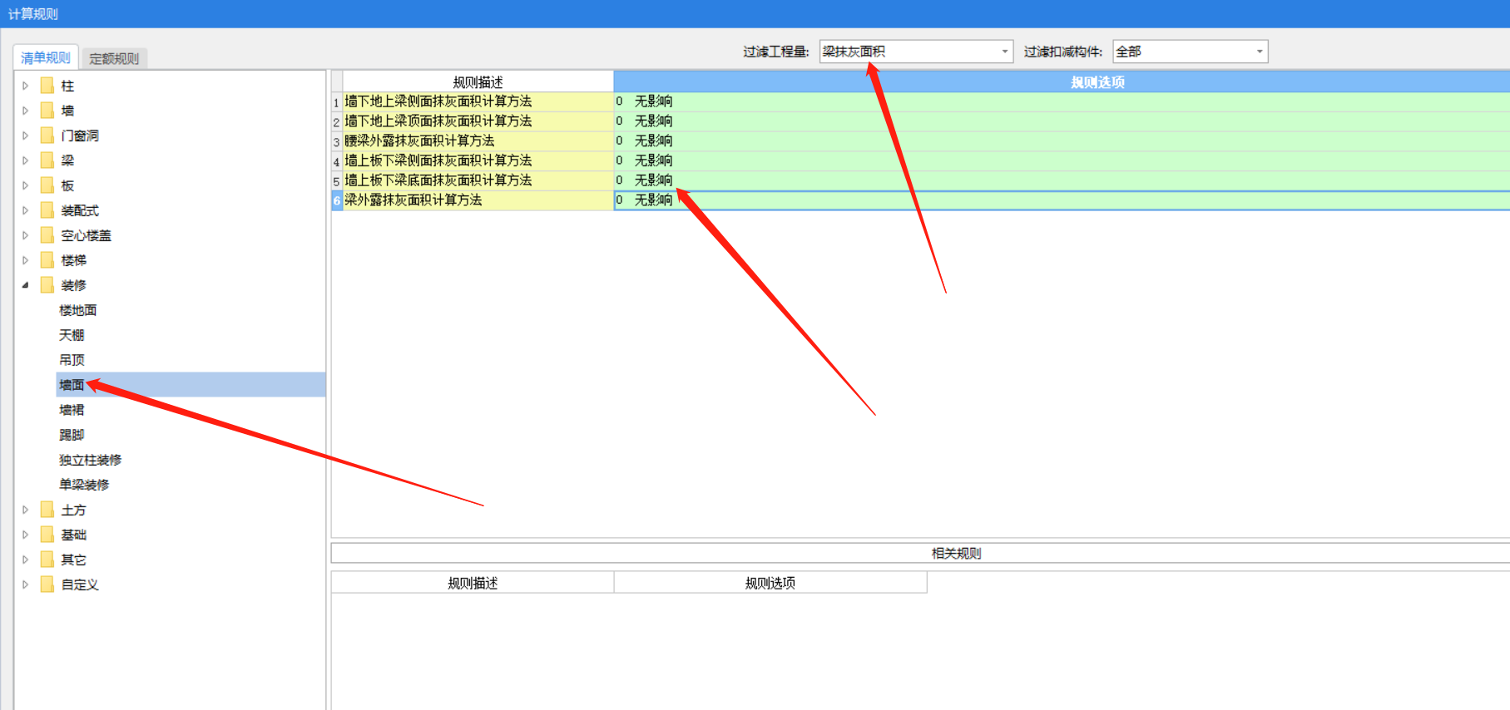This screenshot has height=710, width=1510.
Task: Expand the 自定义 tree node
Action: click(25, 584)
